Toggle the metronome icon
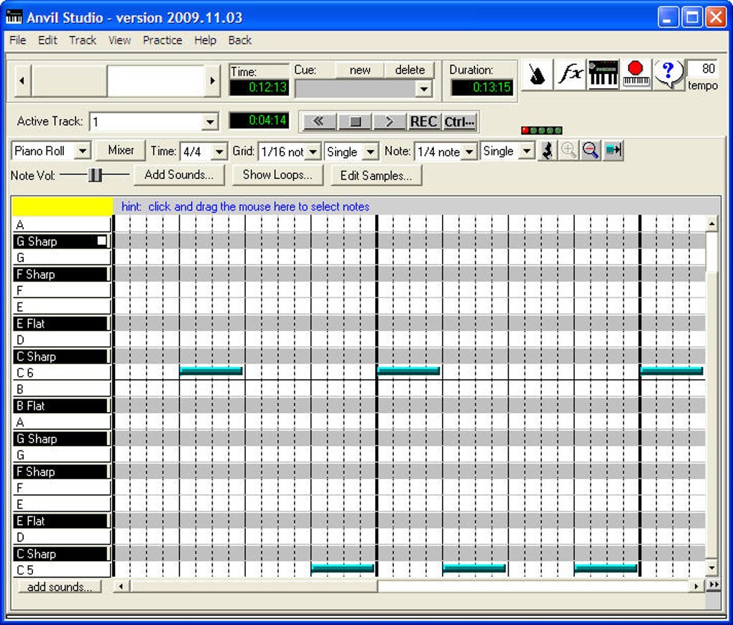The height and width of the screenshot is (625, 733). point(537,75)
